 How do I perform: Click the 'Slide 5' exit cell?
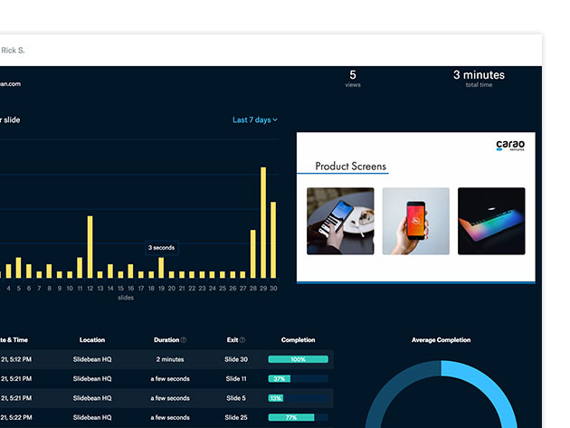[x=236, y=398]
